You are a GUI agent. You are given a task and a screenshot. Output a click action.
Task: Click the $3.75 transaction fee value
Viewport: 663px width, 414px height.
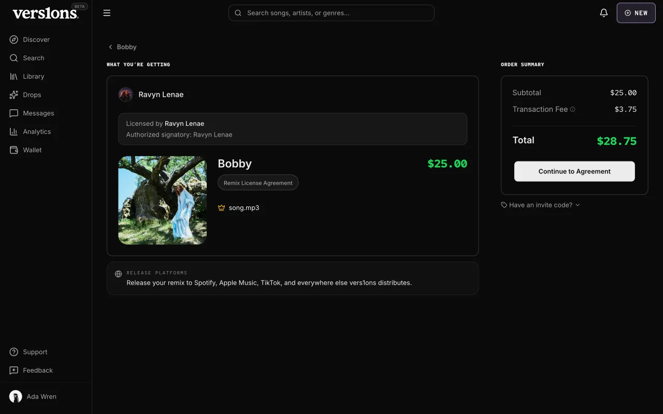pyautogui.click(x=626, y=109)
